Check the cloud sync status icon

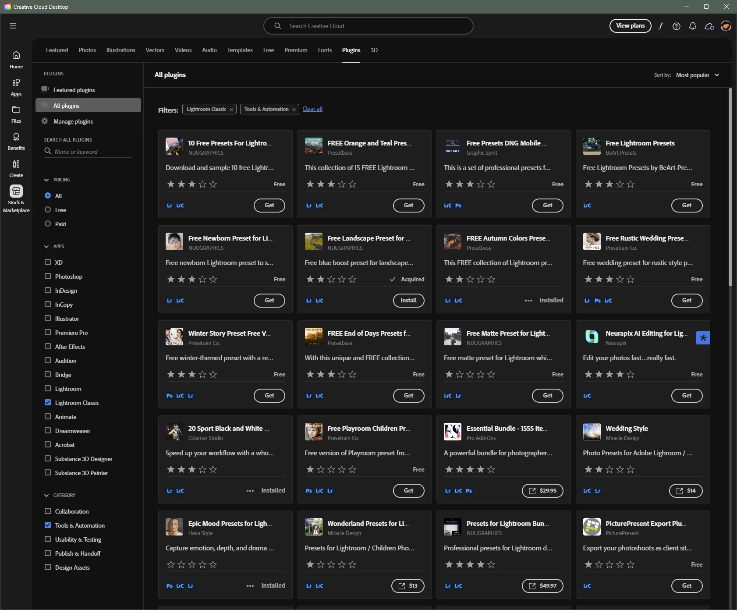coord(709,26)
